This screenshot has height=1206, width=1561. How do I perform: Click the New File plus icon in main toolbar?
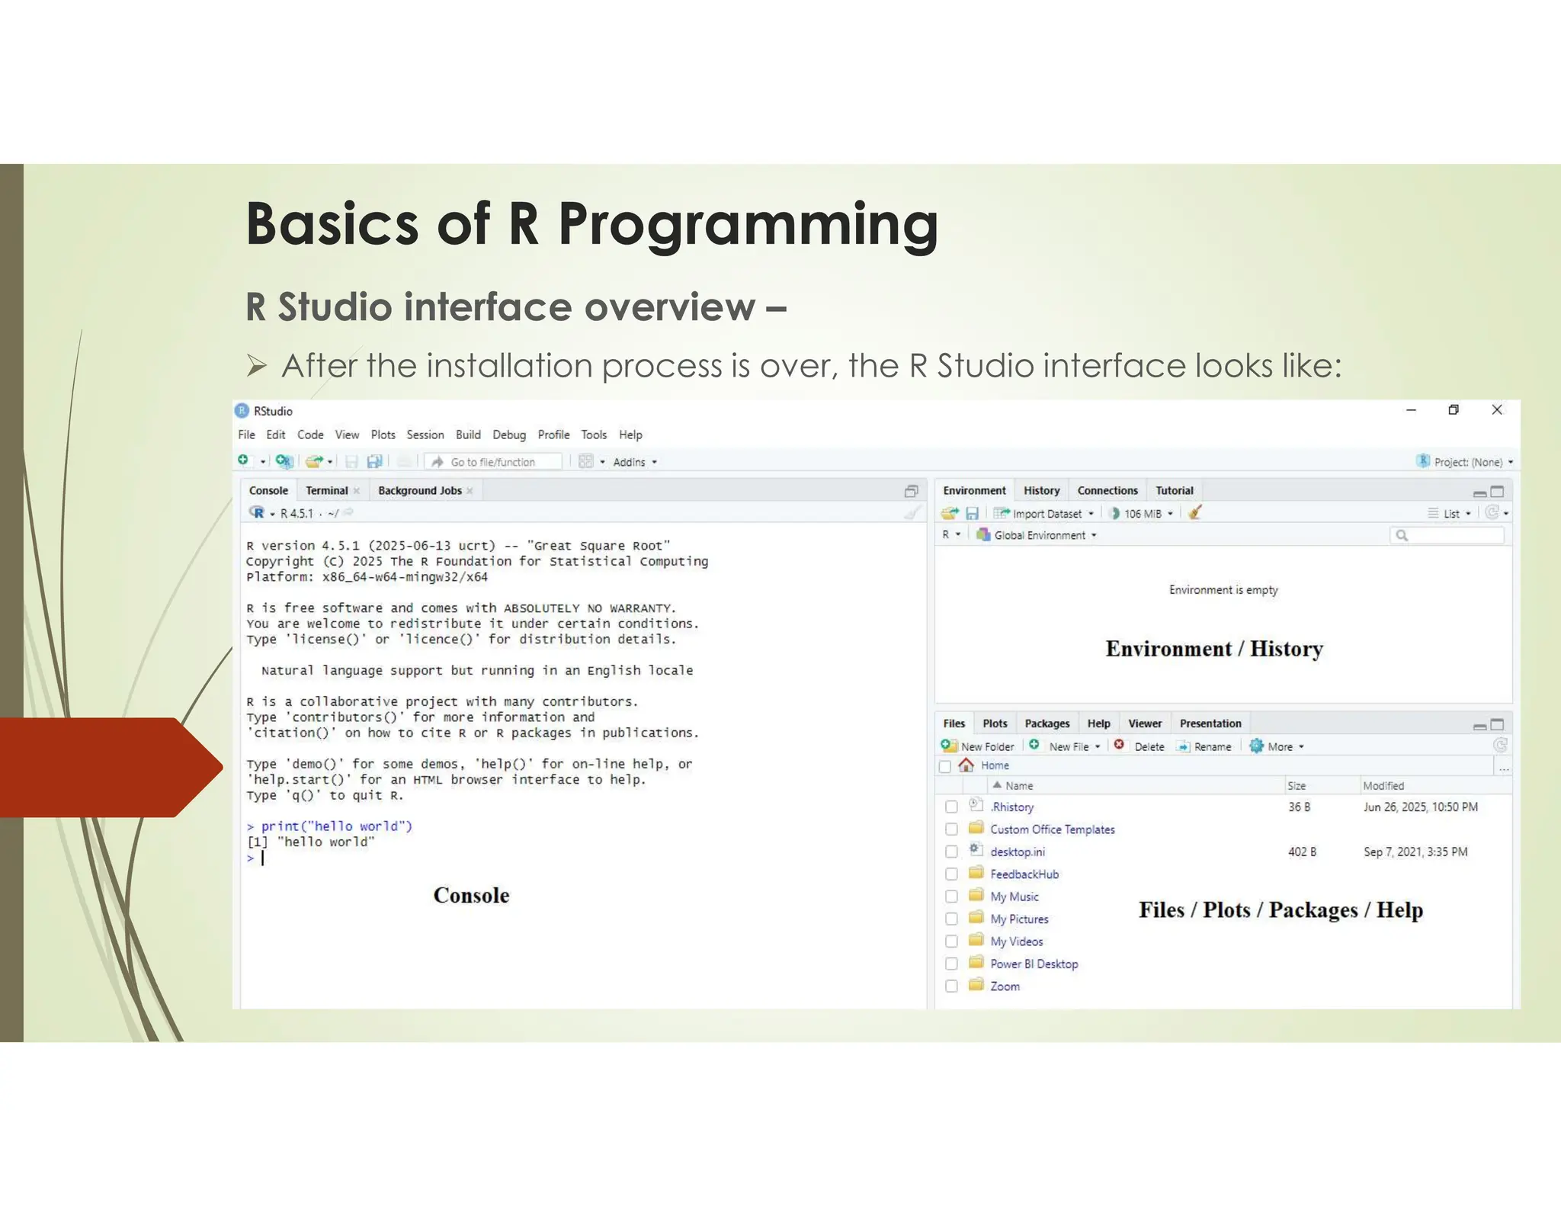coord(243,460)
